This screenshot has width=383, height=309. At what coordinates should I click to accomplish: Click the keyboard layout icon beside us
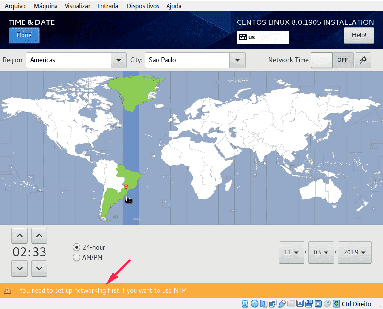point(243,37)
